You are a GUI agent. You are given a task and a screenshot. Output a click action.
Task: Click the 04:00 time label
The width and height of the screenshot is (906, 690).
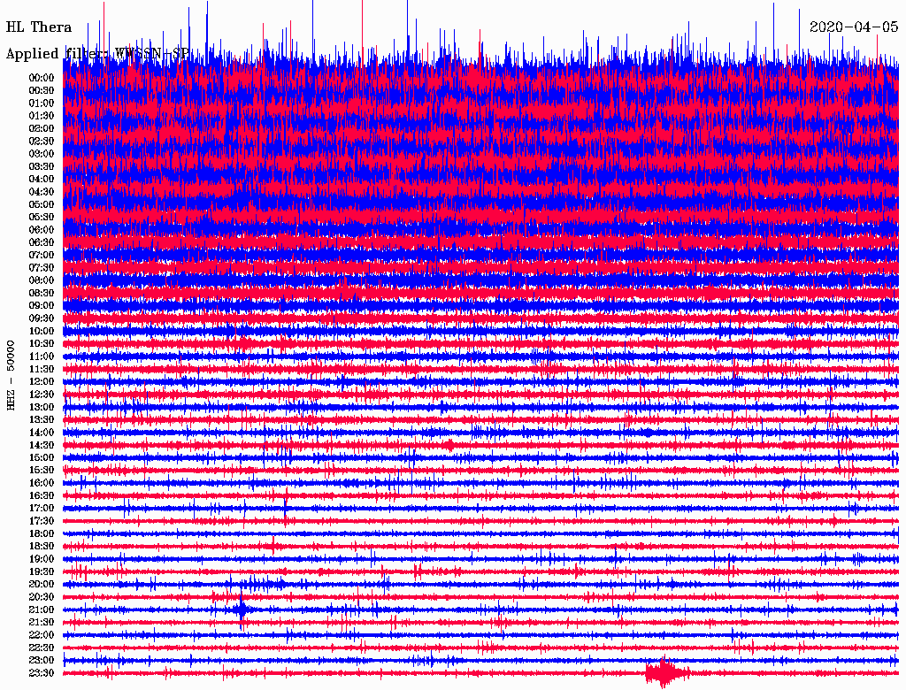(x=42, y=180)
